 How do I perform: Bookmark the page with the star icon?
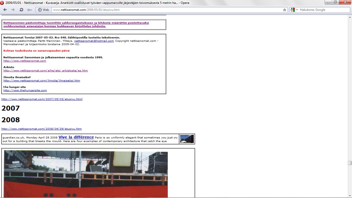pos(284,10)
